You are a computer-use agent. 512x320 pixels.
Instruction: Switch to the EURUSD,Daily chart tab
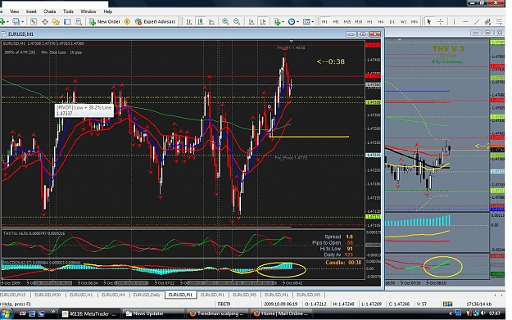click(147, 295)
